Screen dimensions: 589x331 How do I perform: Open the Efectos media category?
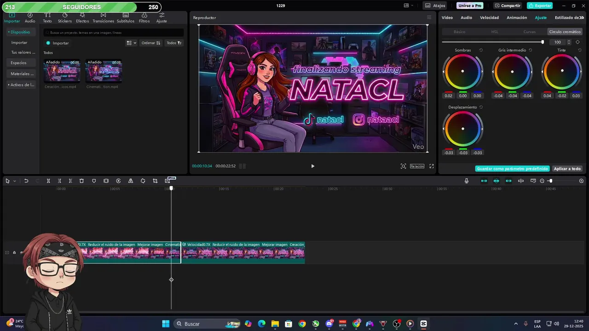point(82,18)
